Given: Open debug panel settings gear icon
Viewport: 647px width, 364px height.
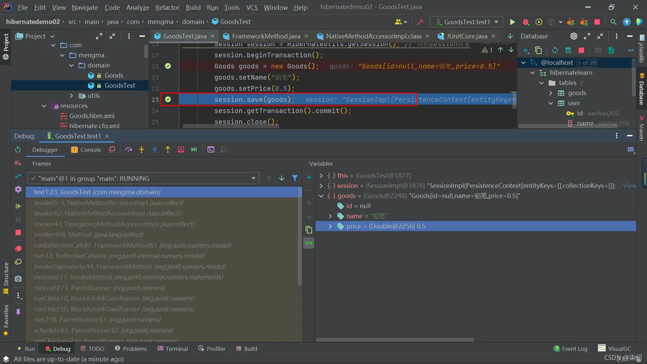Looking at the screenshot, I should [18, 190].
